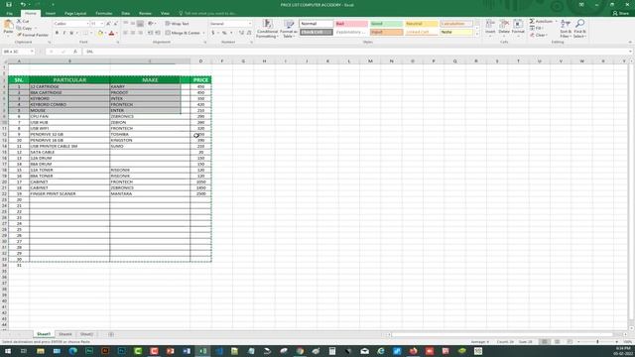This screenshot has width=635, height=357.
Task: Click the Copy command
Action: tap(25, 28)
